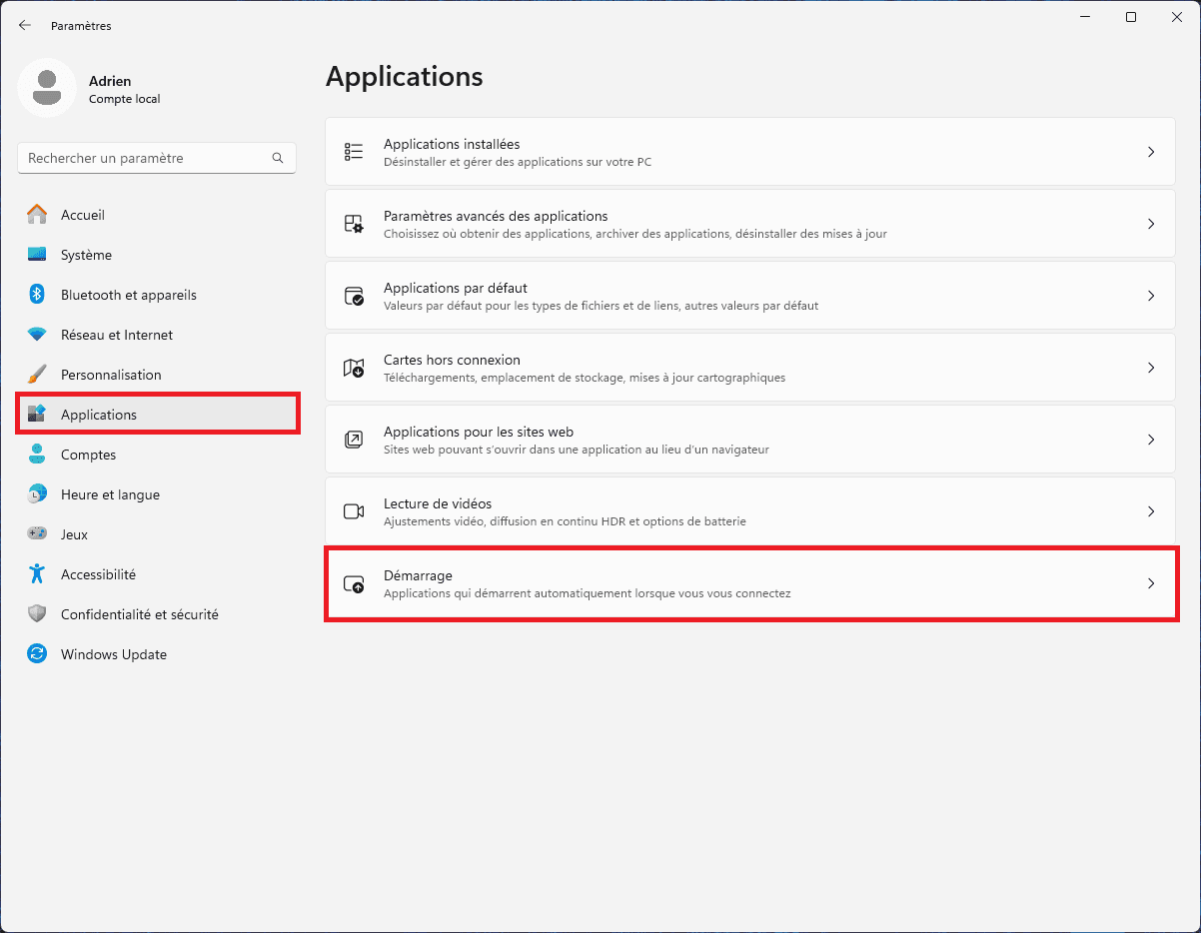Click the Paramètres window title
Screen dimensions: 1201x933
point(81,26)
